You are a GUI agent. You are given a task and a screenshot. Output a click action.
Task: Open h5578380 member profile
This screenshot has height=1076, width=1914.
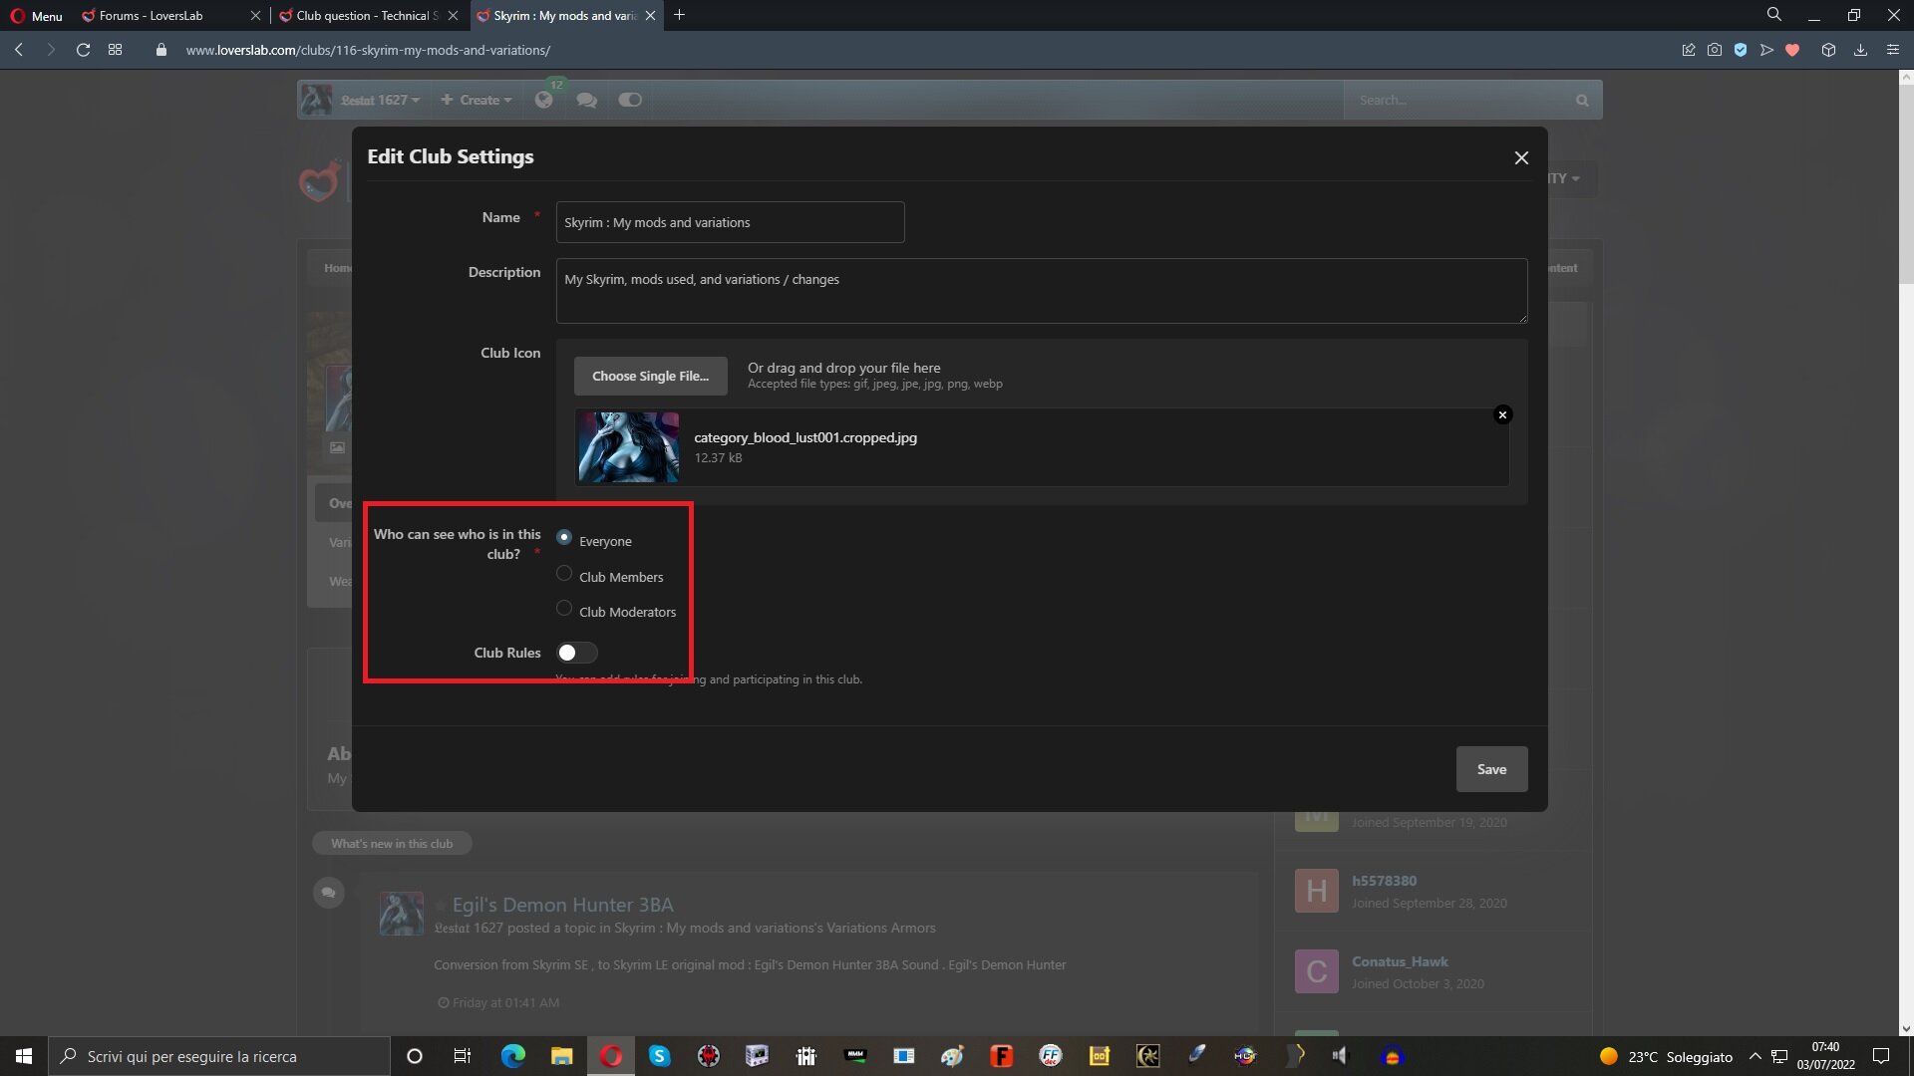click(1384, 881)
